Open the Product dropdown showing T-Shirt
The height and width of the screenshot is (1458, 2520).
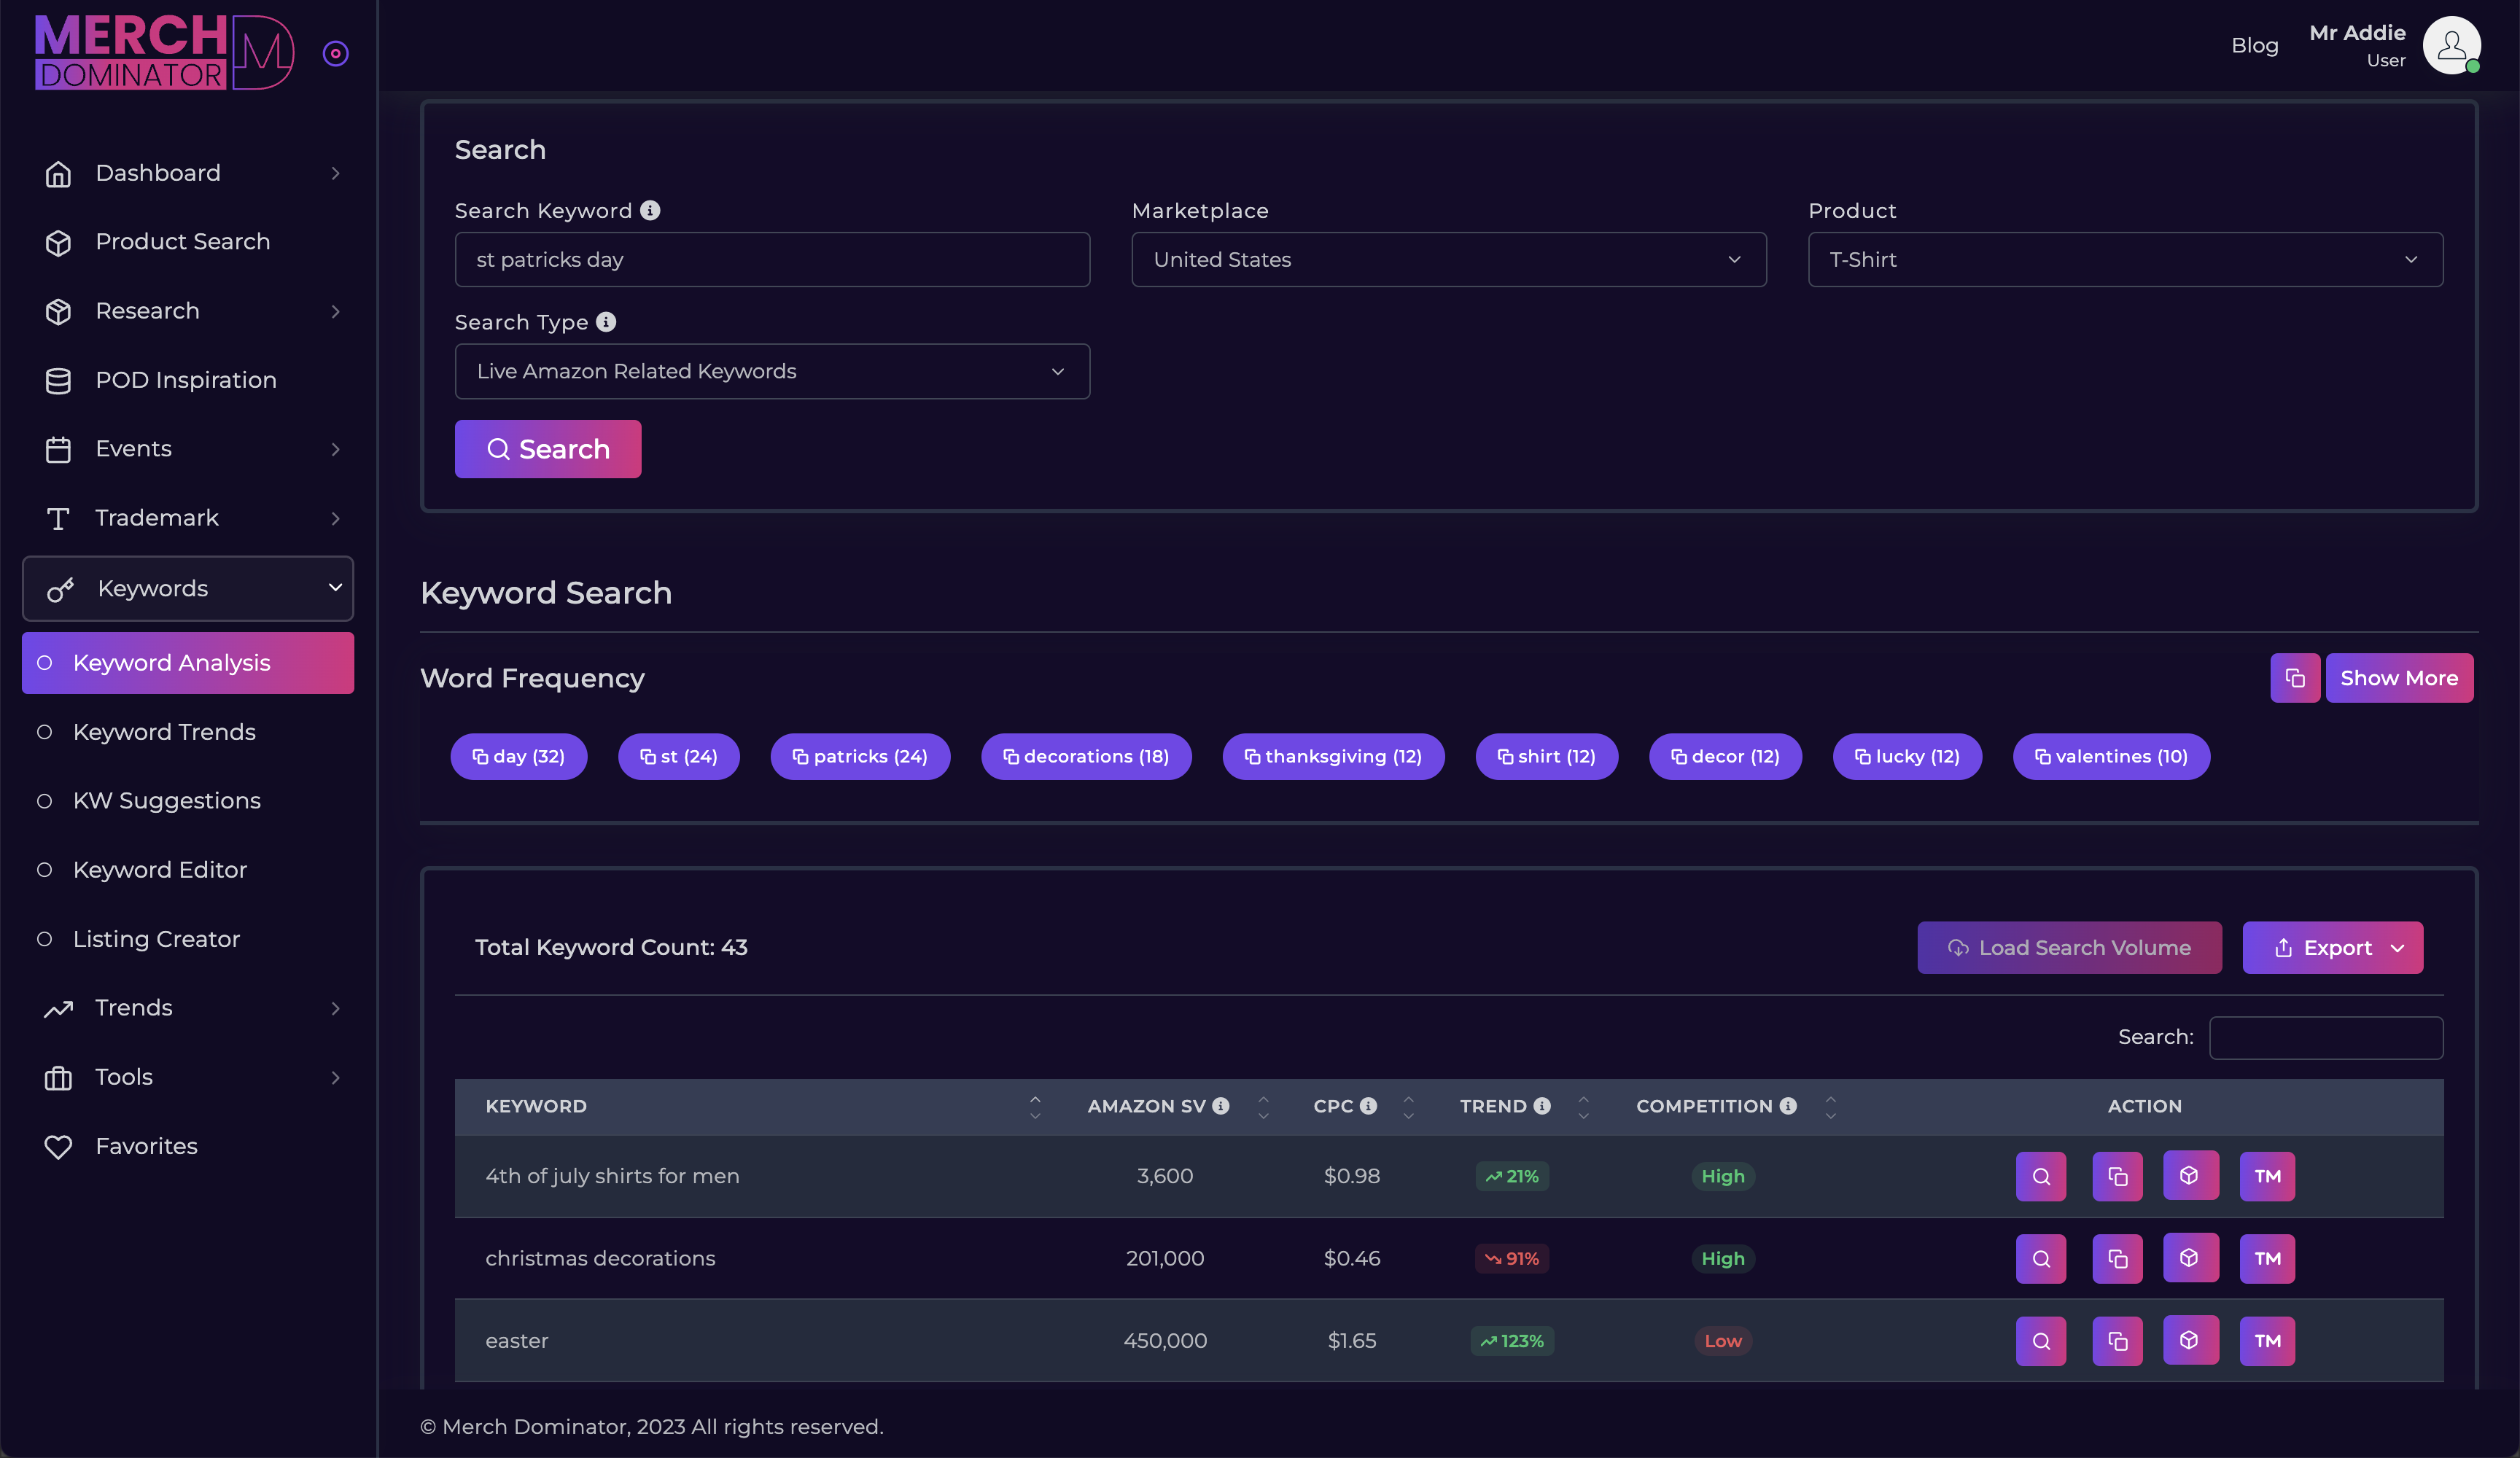(2124, 259)
